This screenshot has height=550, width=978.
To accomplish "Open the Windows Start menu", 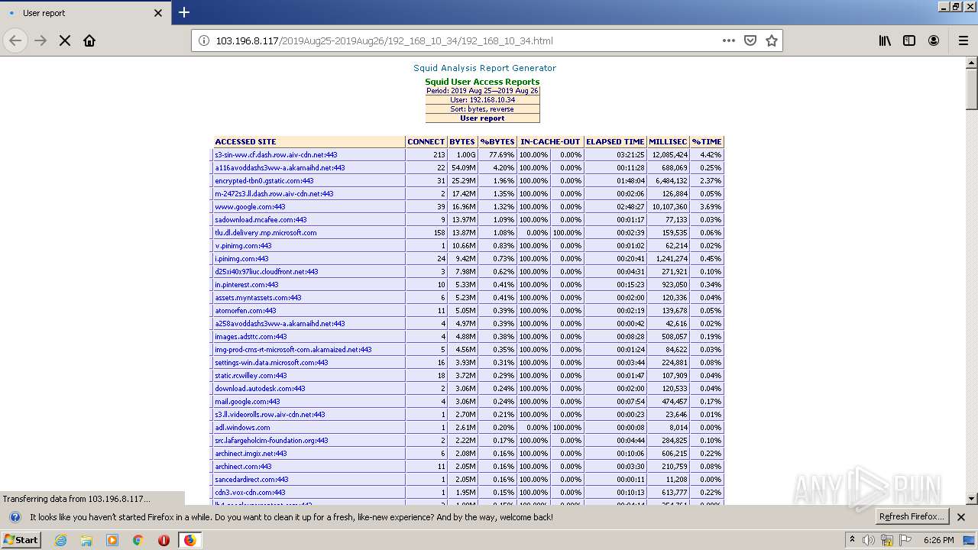I will pyautogui.click(x=21, y=539).
